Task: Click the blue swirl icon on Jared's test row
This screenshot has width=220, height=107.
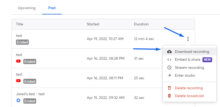Action: click(18, 100)
